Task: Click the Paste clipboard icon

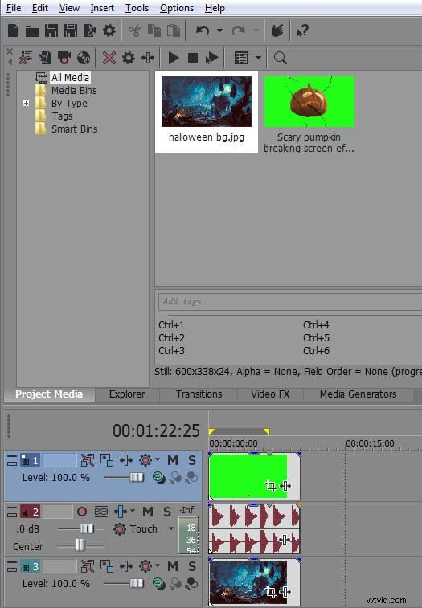Action: point(173,31)
